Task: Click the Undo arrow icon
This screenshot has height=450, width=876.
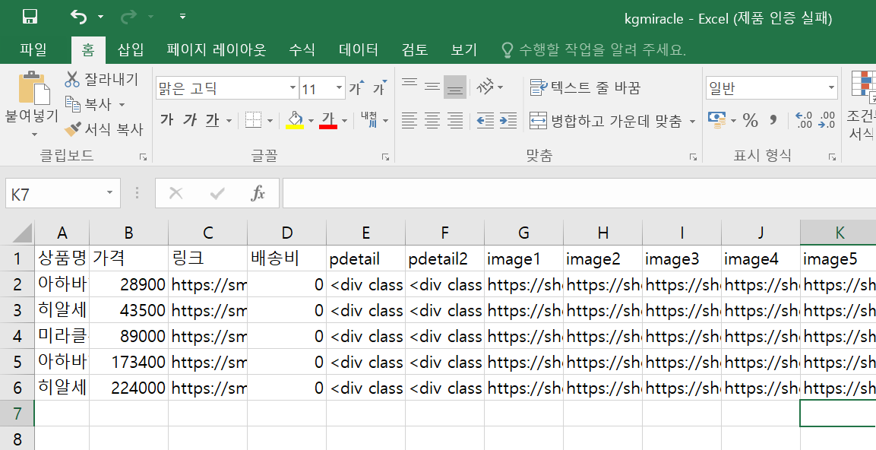Action: coord(77,17)
